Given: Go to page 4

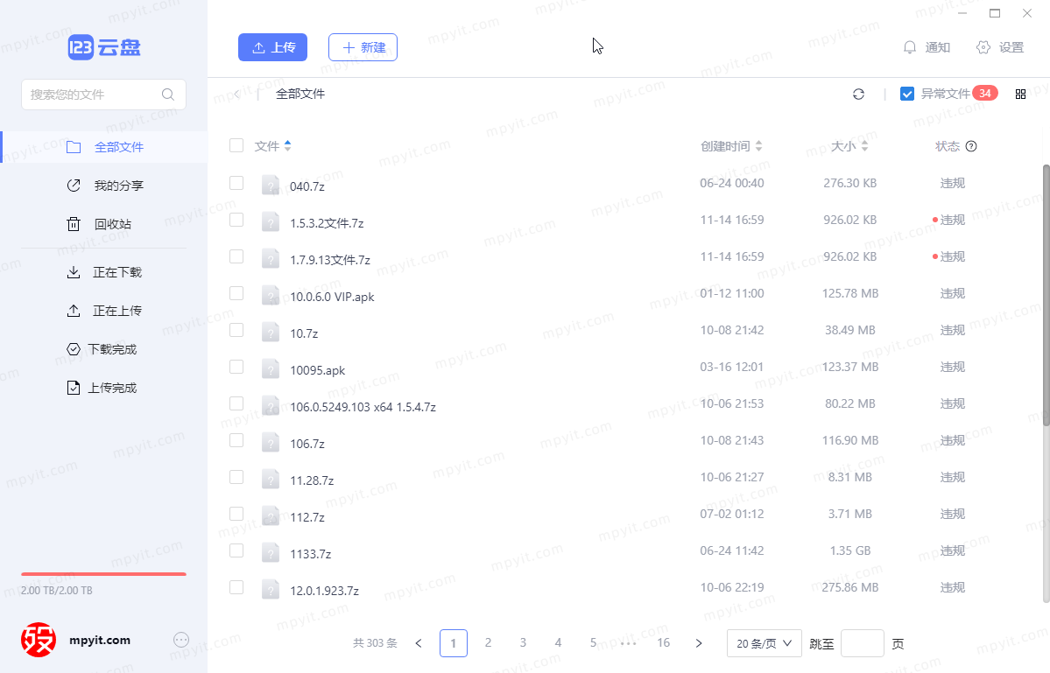Looking at the screenshot, I should point(558,643).
